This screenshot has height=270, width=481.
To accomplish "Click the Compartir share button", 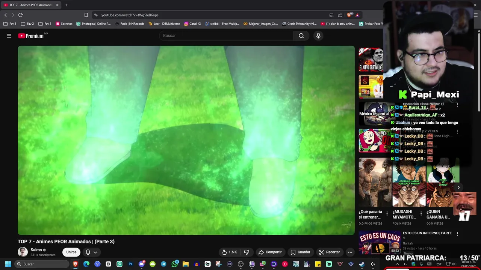I will point(270,252).
